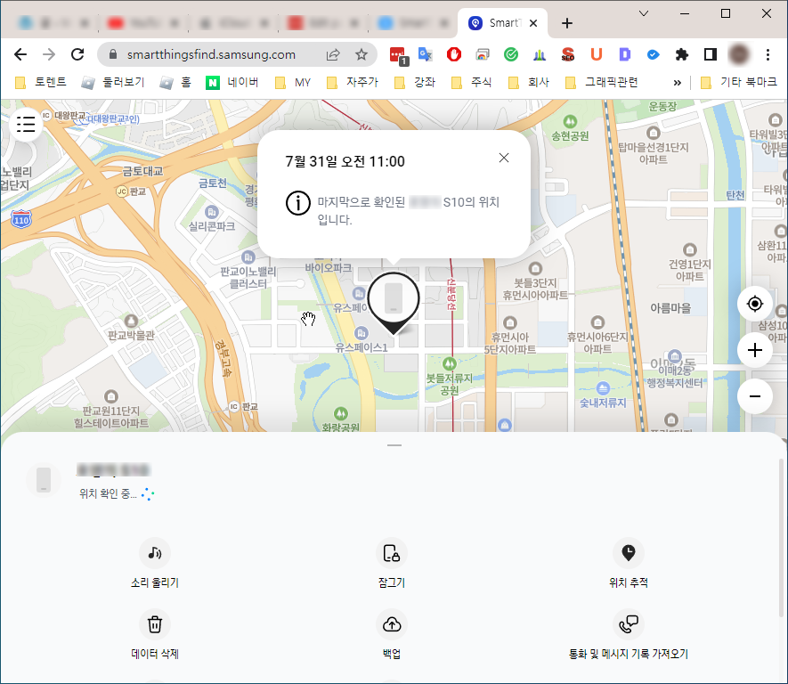Open the 회사 bookmark folder
The width and height of the screenshot is (788, 684).
[x=529, y=83]
